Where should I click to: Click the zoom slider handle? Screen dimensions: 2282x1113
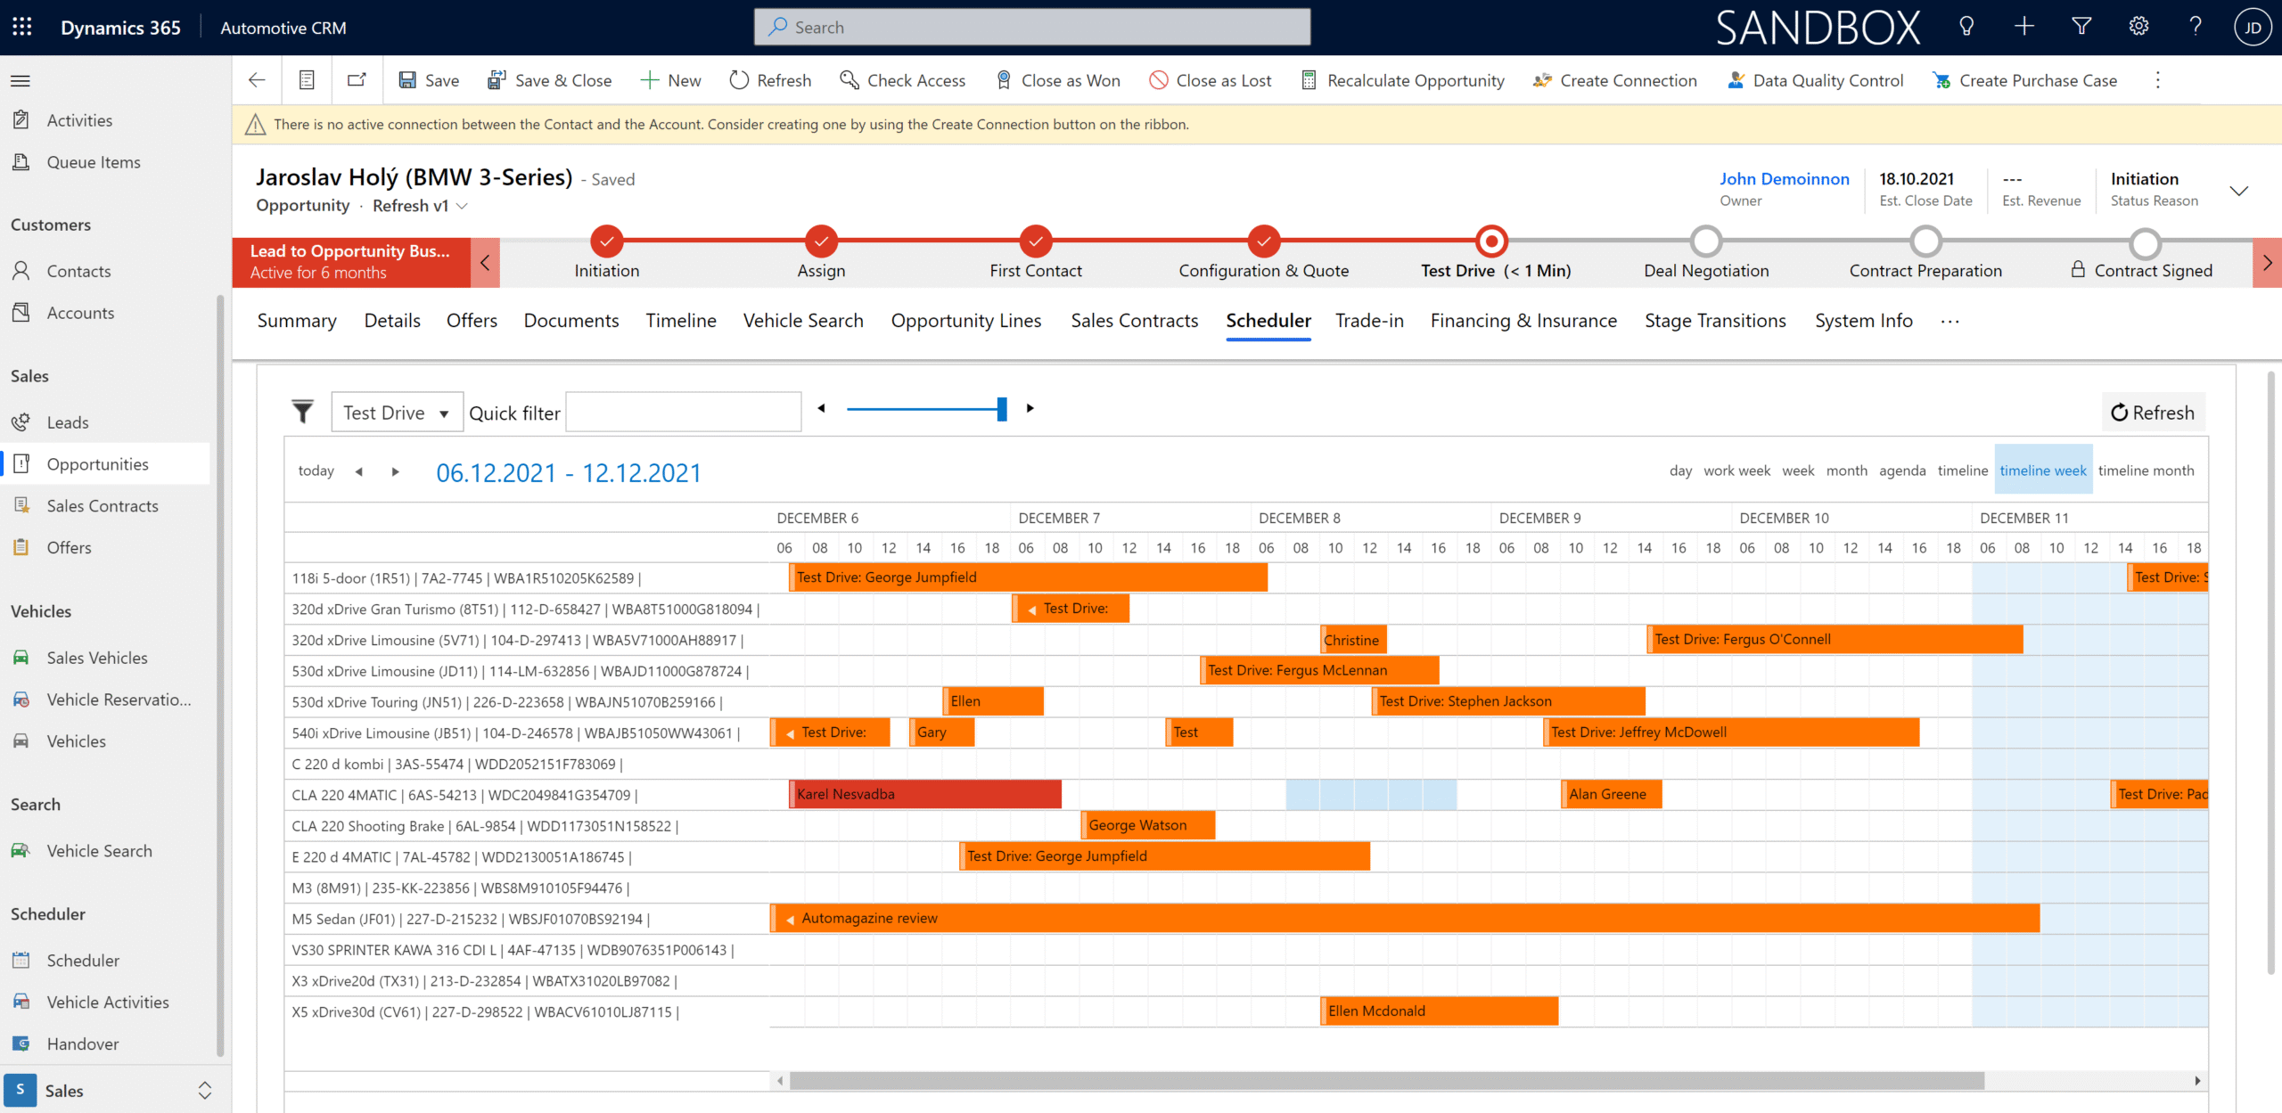(x=1002, y=409)
